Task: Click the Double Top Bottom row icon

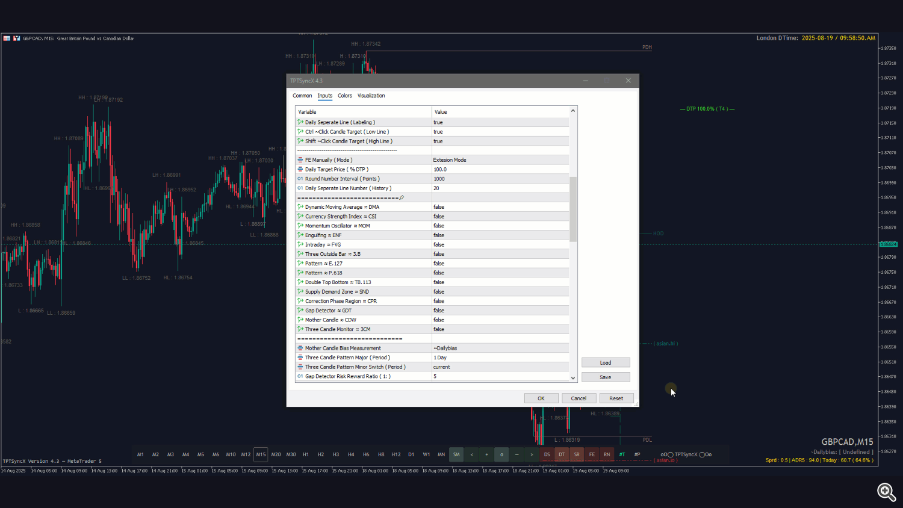Action: pyautogui.click(x=300, y=282)
